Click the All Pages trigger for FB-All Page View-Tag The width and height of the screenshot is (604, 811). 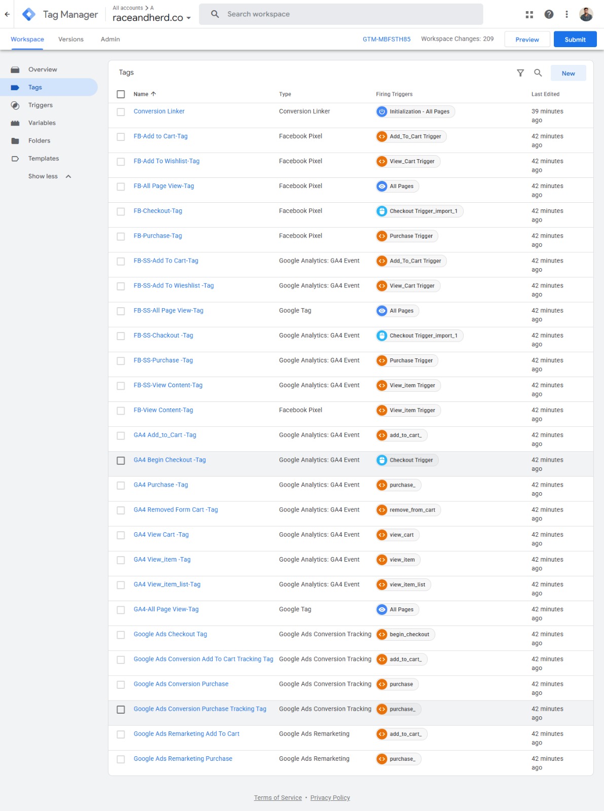[x=397, y=186]
